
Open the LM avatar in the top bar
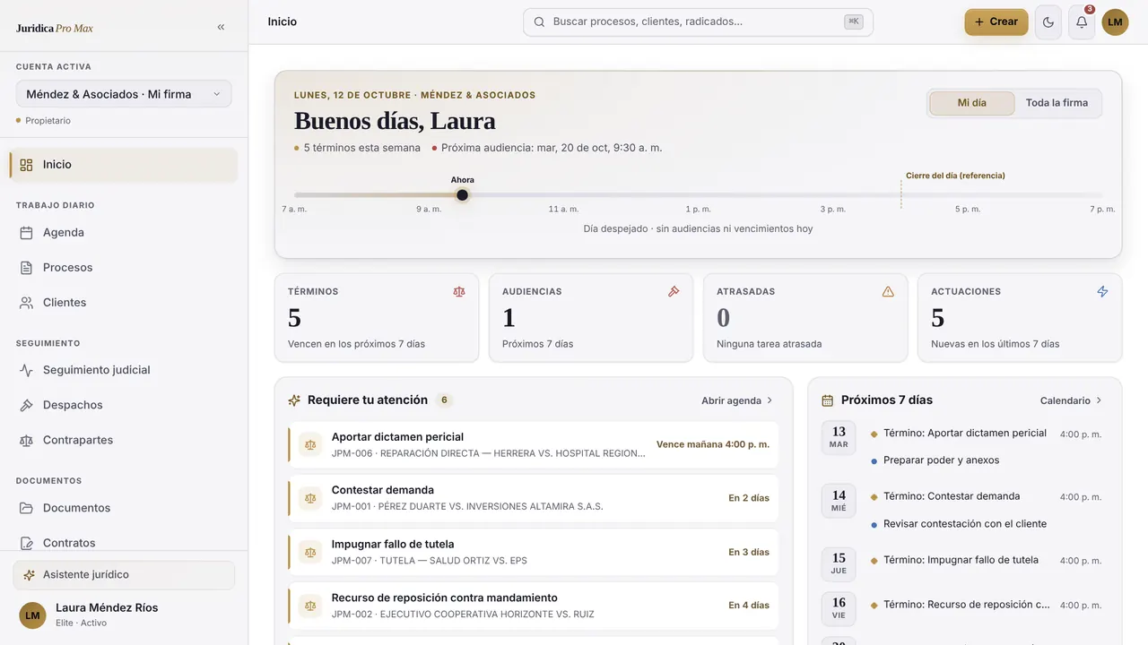tap(1115, 22)
